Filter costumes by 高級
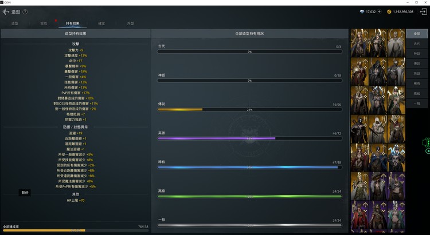Screen dimensions: 430x235 [417, 94]
